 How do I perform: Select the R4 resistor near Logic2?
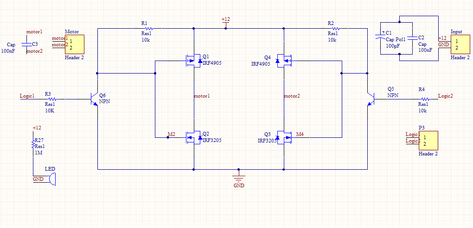425,99
